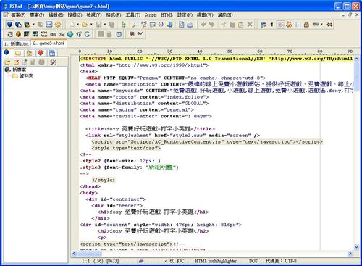Open the HTML menu
This screenshot has height=266, width=362.
(x=167, y=15)
